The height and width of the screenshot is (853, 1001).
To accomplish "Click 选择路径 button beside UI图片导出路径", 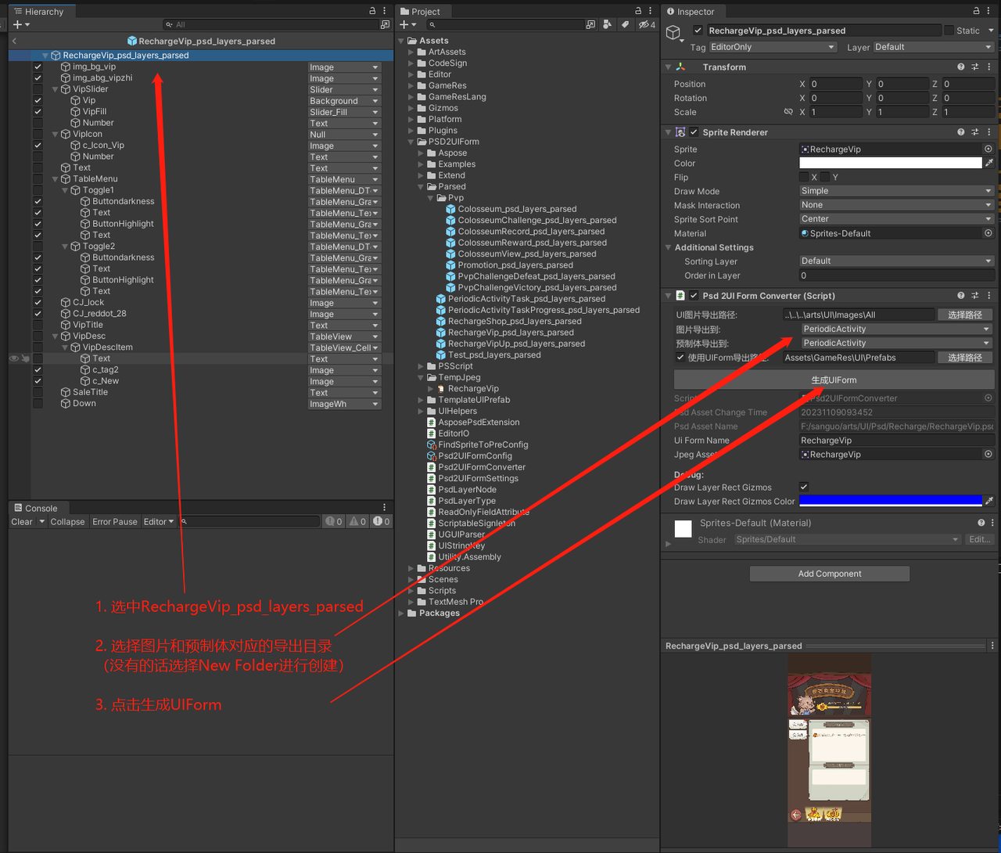I will tap(965, 315).
